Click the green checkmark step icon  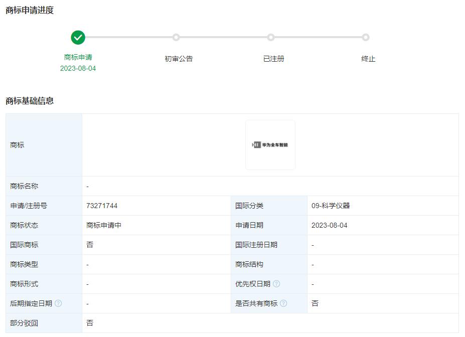point(78,38)
